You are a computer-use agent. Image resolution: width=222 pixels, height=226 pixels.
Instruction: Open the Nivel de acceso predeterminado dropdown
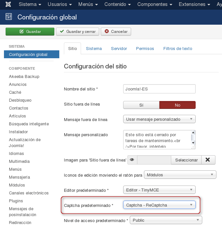click(x=166, y=220)
